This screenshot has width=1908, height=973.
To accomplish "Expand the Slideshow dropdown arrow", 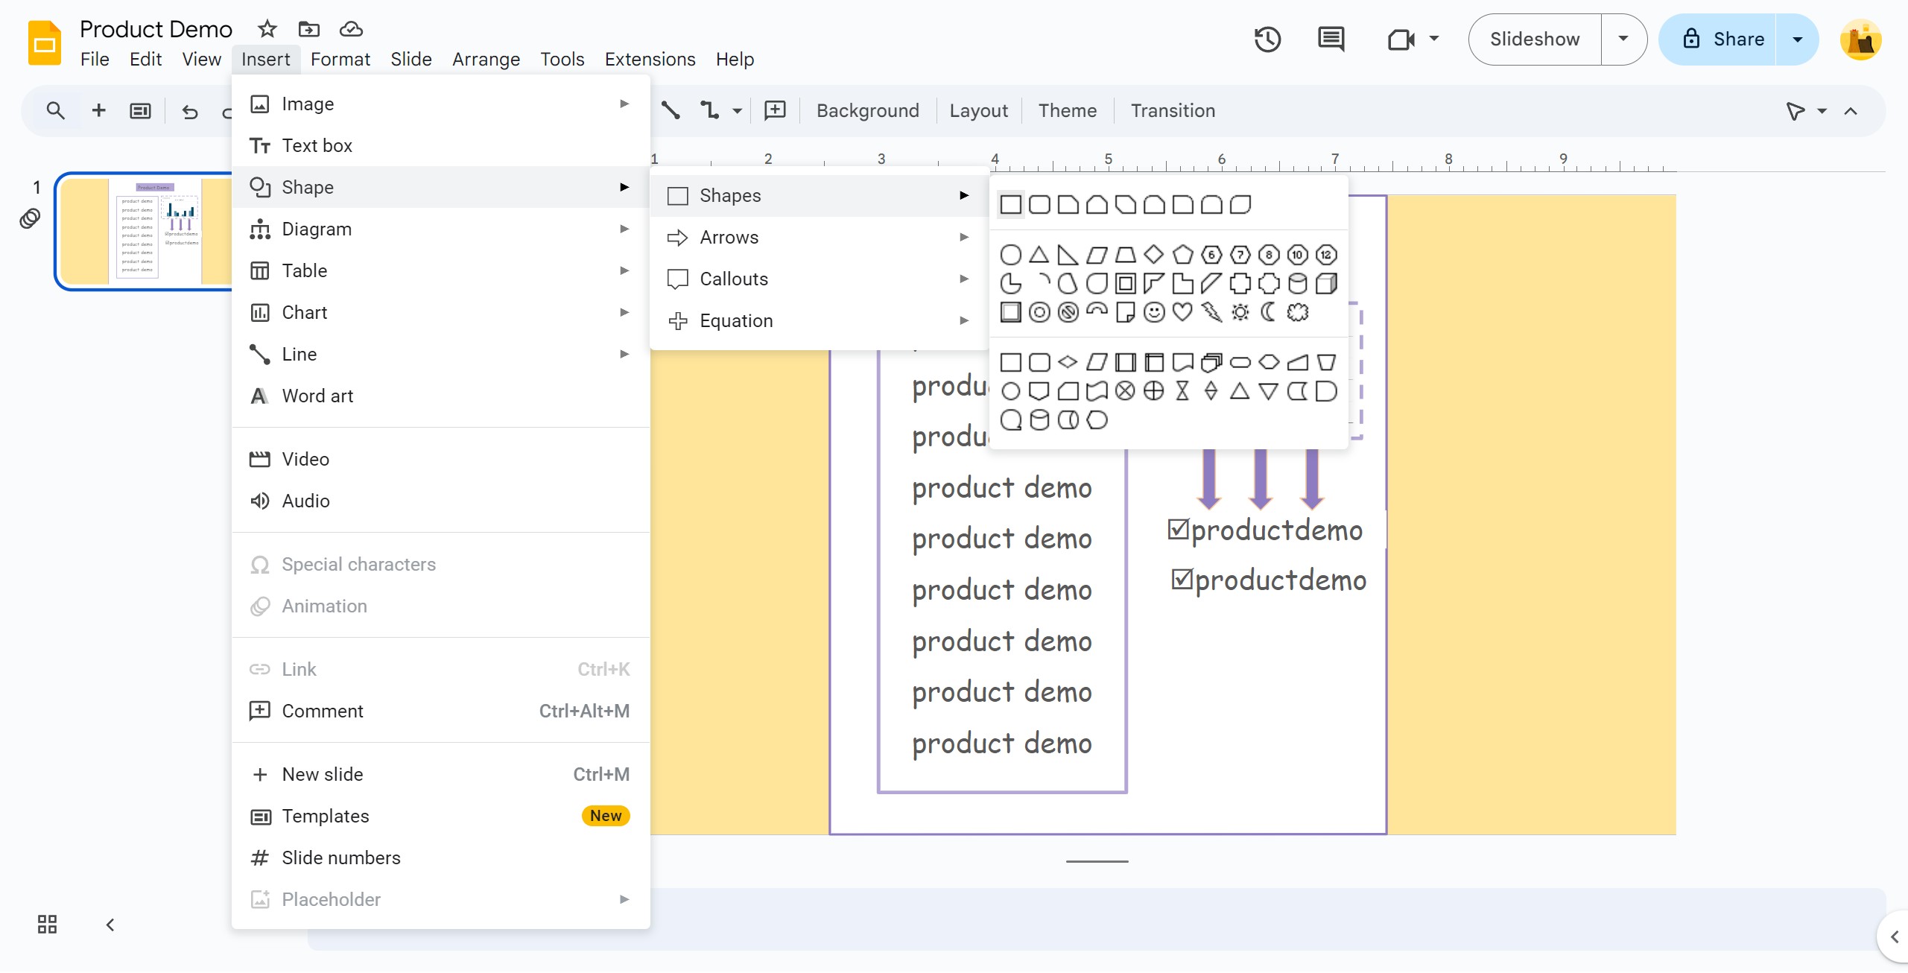I will tap(1623, 39).
